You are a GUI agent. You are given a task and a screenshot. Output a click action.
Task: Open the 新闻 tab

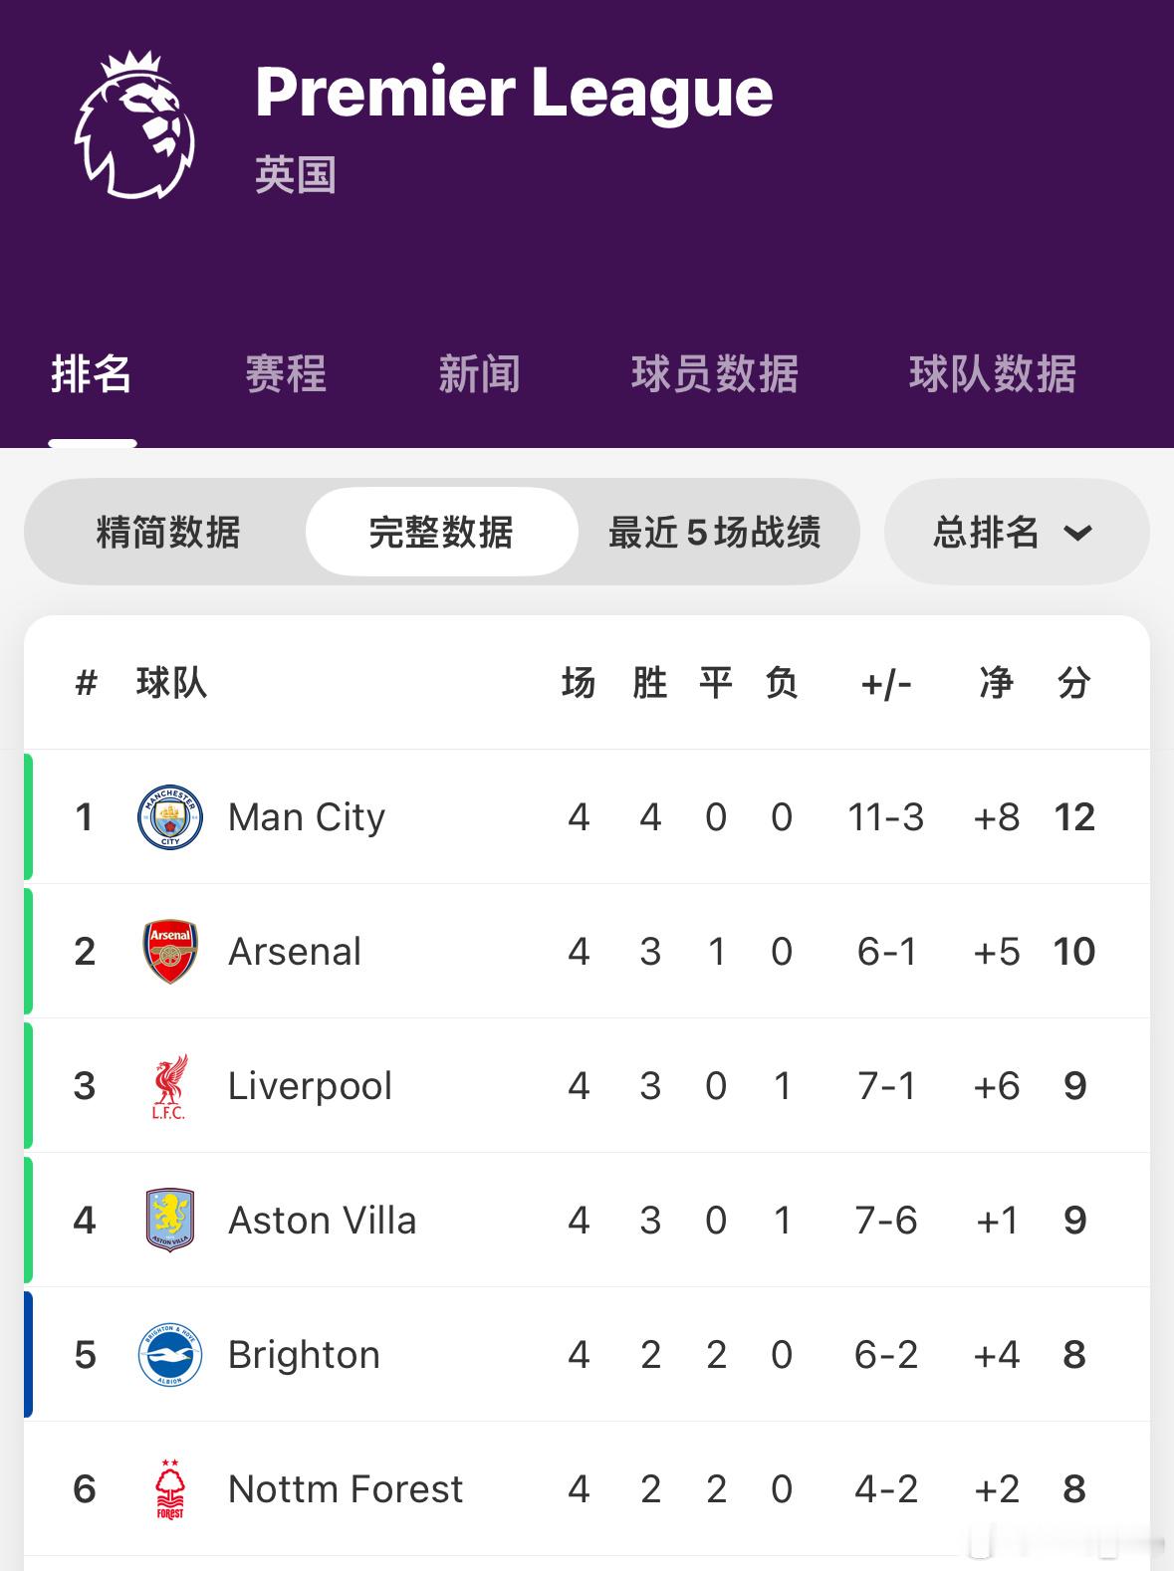479,374
